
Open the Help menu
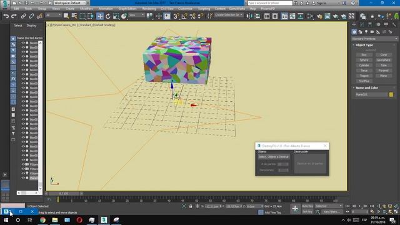252,9
